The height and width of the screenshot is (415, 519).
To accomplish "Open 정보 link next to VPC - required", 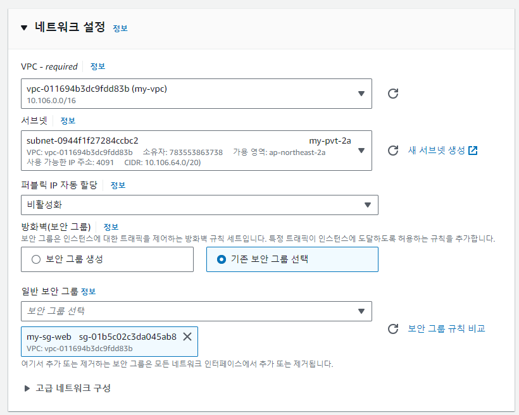I will (97, 66).
